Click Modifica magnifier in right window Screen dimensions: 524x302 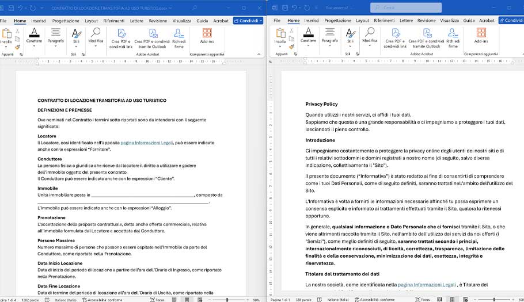370,37
